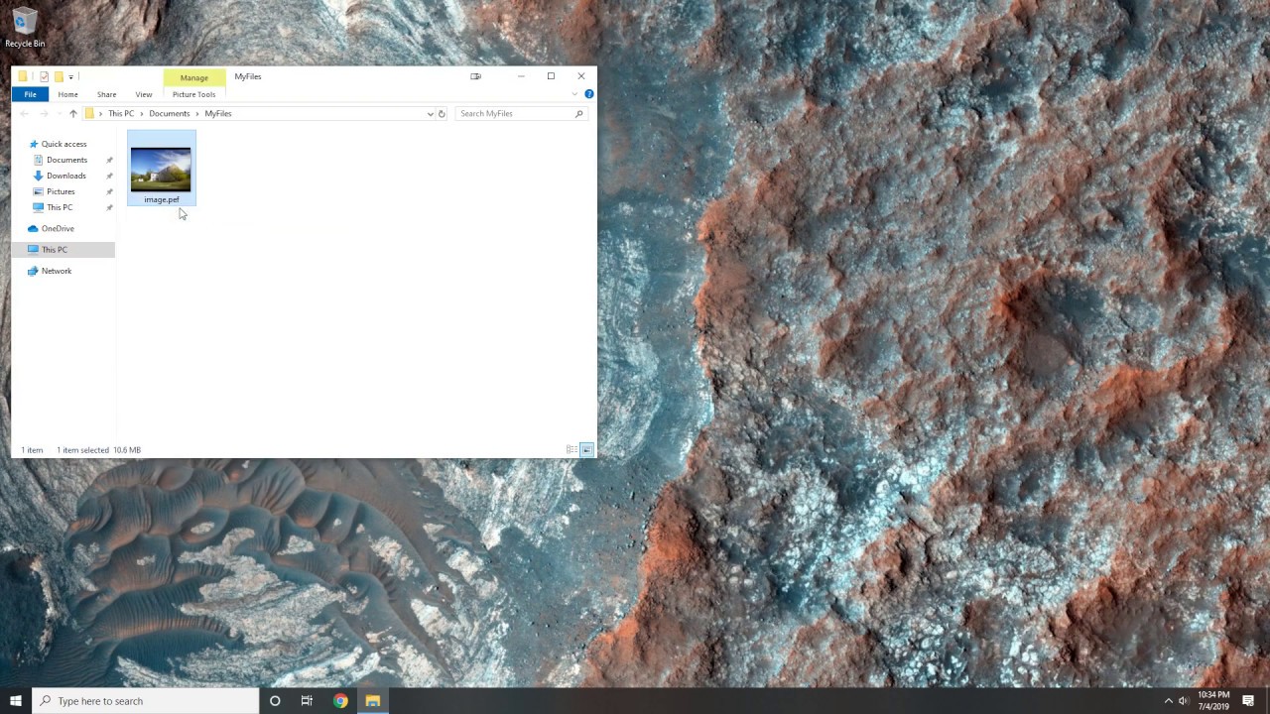Open the File menu tab
Screen dimensions: 1270x714
coord(31,94)
